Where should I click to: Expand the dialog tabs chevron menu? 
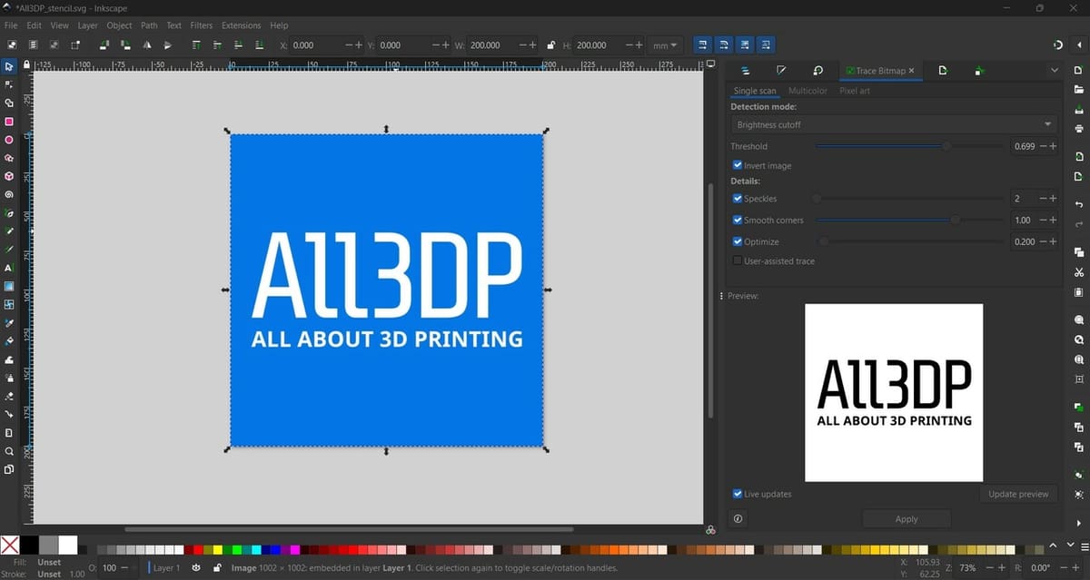coord(1054,70)
